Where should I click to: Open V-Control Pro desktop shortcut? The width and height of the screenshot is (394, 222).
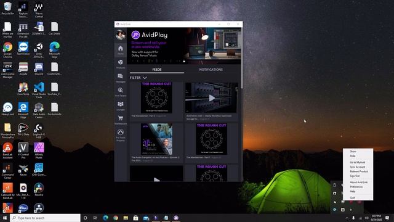[x=23, y=150]
